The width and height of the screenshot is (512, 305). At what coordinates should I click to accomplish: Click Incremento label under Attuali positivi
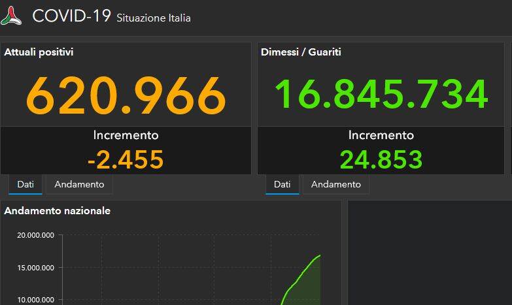point(126,136)
